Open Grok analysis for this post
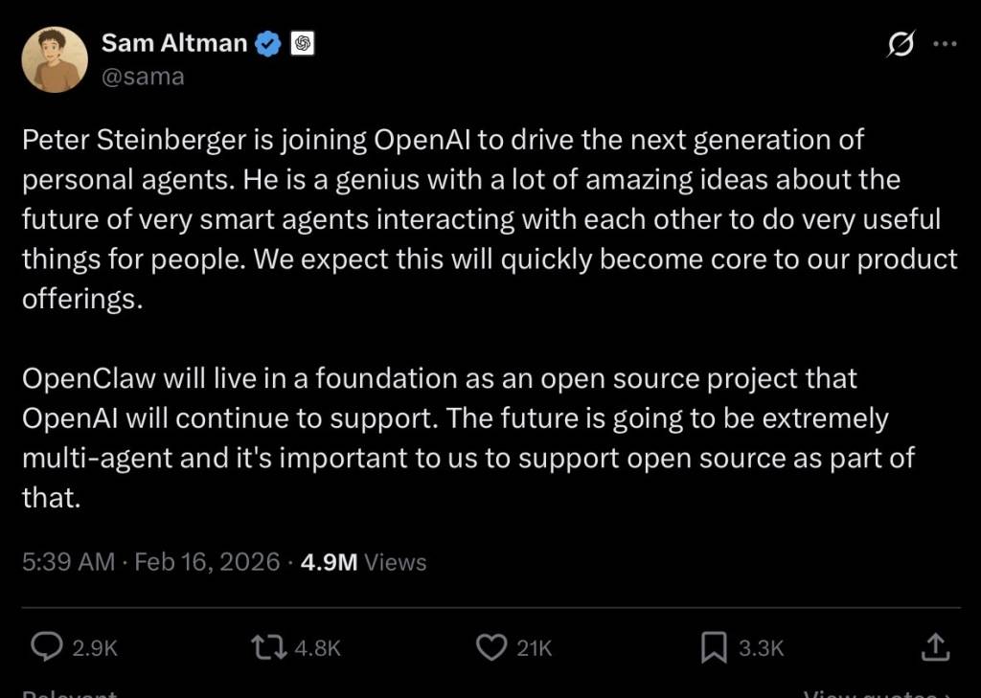981x698 pixels. pos(901,43)
